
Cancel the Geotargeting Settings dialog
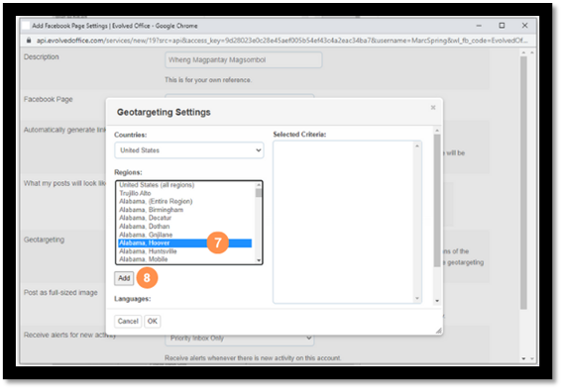click(x=128, y=322)
